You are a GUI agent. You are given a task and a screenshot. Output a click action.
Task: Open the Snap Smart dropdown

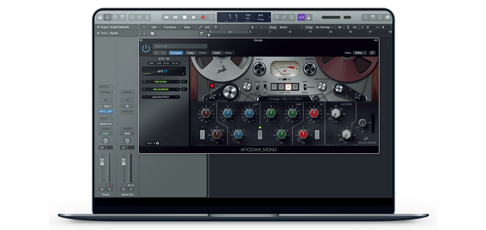click(291, 27)
